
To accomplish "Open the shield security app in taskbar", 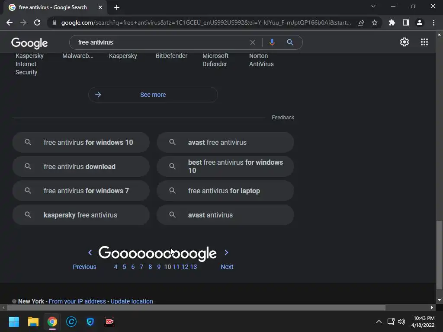I will [90, 322].
